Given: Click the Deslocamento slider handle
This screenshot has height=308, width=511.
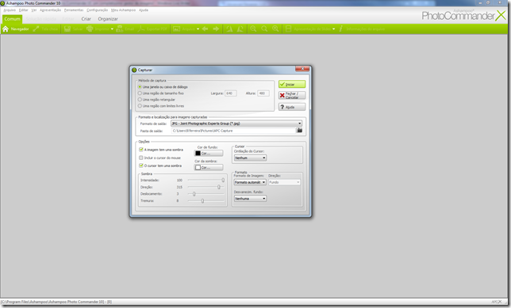Looking at the screenshot, I should 194,194.
